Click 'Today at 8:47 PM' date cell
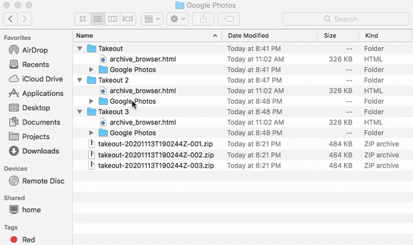413x245 pixels. [x=254, y=80]
